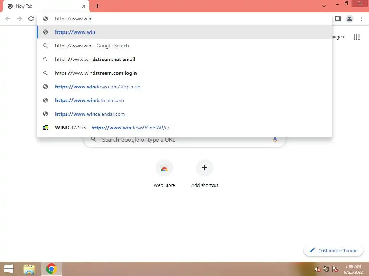This screenshot has height=276, width=369.
Task: Open the wincalendar.com suggestion
Action: click(x=185, y=114)
